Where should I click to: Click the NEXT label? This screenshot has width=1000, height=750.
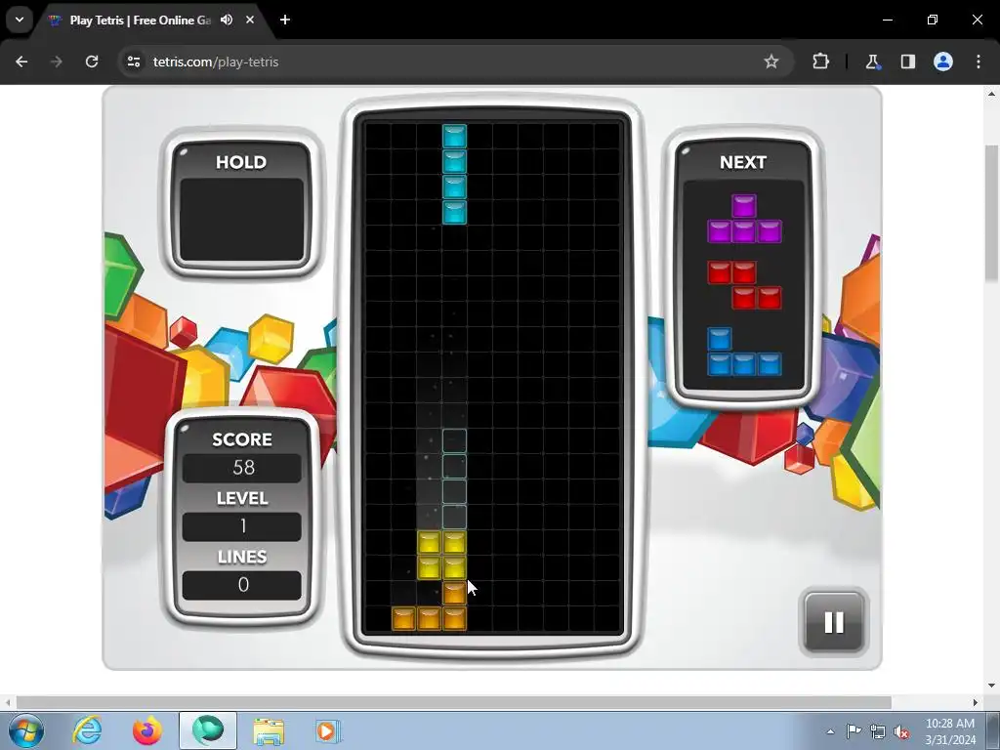pos(743,162)
